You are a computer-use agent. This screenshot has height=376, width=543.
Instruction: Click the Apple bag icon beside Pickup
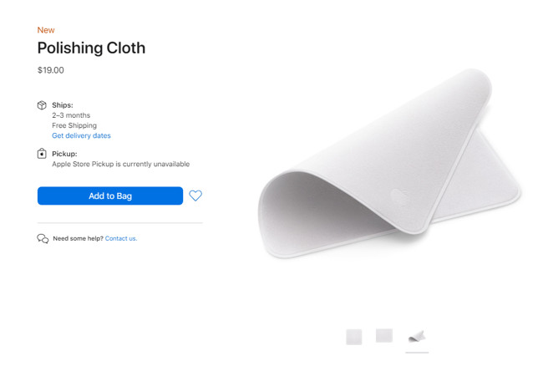click(42, 153)
